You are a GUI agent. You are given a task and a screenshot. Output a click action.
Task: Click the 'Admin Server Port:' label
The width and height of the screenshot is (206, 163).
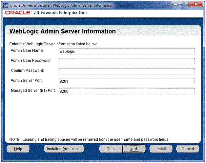click(27, 80)
